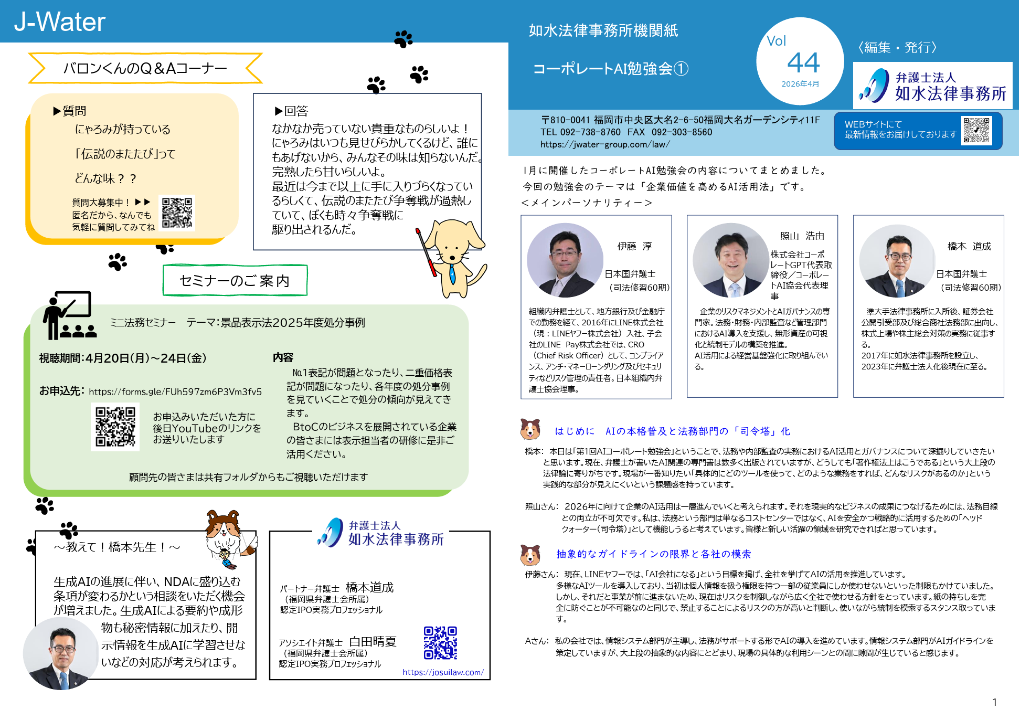1020x720 pixels.
Task: Select the バロンくんのQ&Aコーナー banner
Action: point(144,67)
